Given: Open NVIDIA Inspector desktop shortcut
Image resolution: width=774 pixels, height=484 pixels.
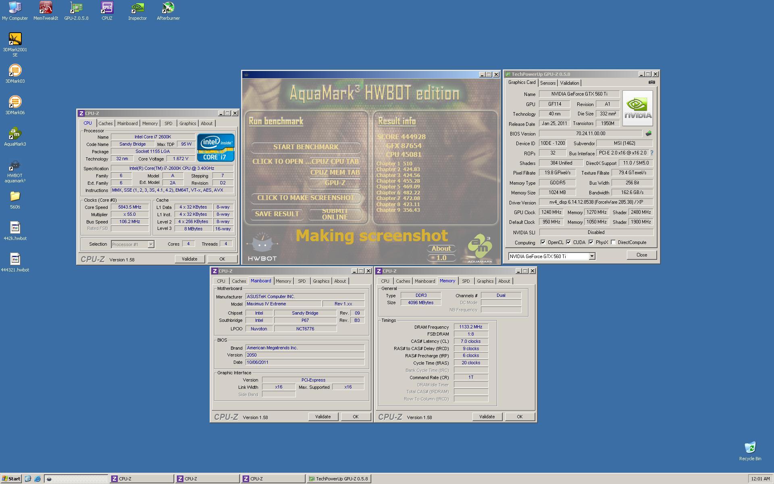Looking at the screenshot, I should [137, 11].
